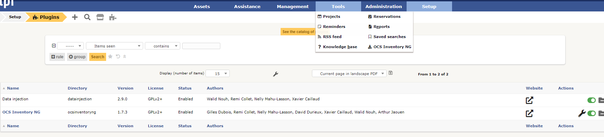Open the Items seen field dropdown
This screenshot has width=604, height=137.
click(115, 46)
